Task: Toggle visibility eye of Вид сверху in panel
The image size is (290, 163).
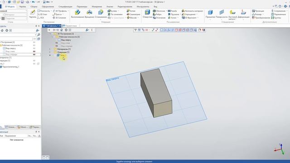Action: click(34, 48)
